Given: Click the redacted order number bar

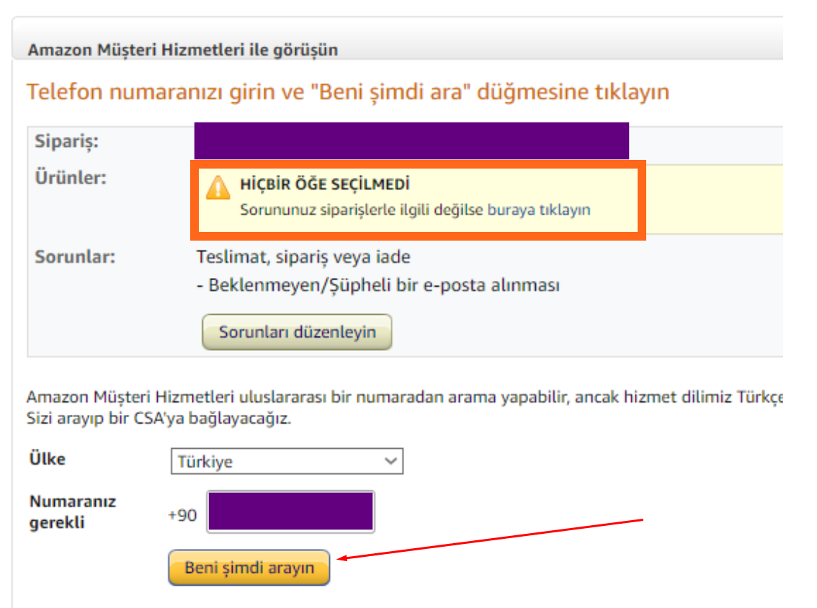Looking at the screenshot, I should [x=411, y=140].
